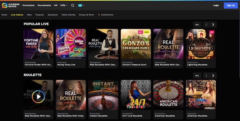Open the Jackpots category tab
Image resolution: width=240 pixels, height=121 pixels.
pyautogui.click(x=53, y=15)
